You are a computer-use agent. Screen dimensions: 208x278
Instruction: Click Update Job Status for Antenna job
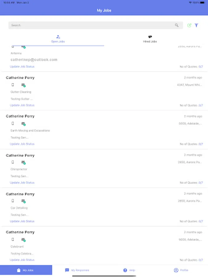tap(22, 67)
